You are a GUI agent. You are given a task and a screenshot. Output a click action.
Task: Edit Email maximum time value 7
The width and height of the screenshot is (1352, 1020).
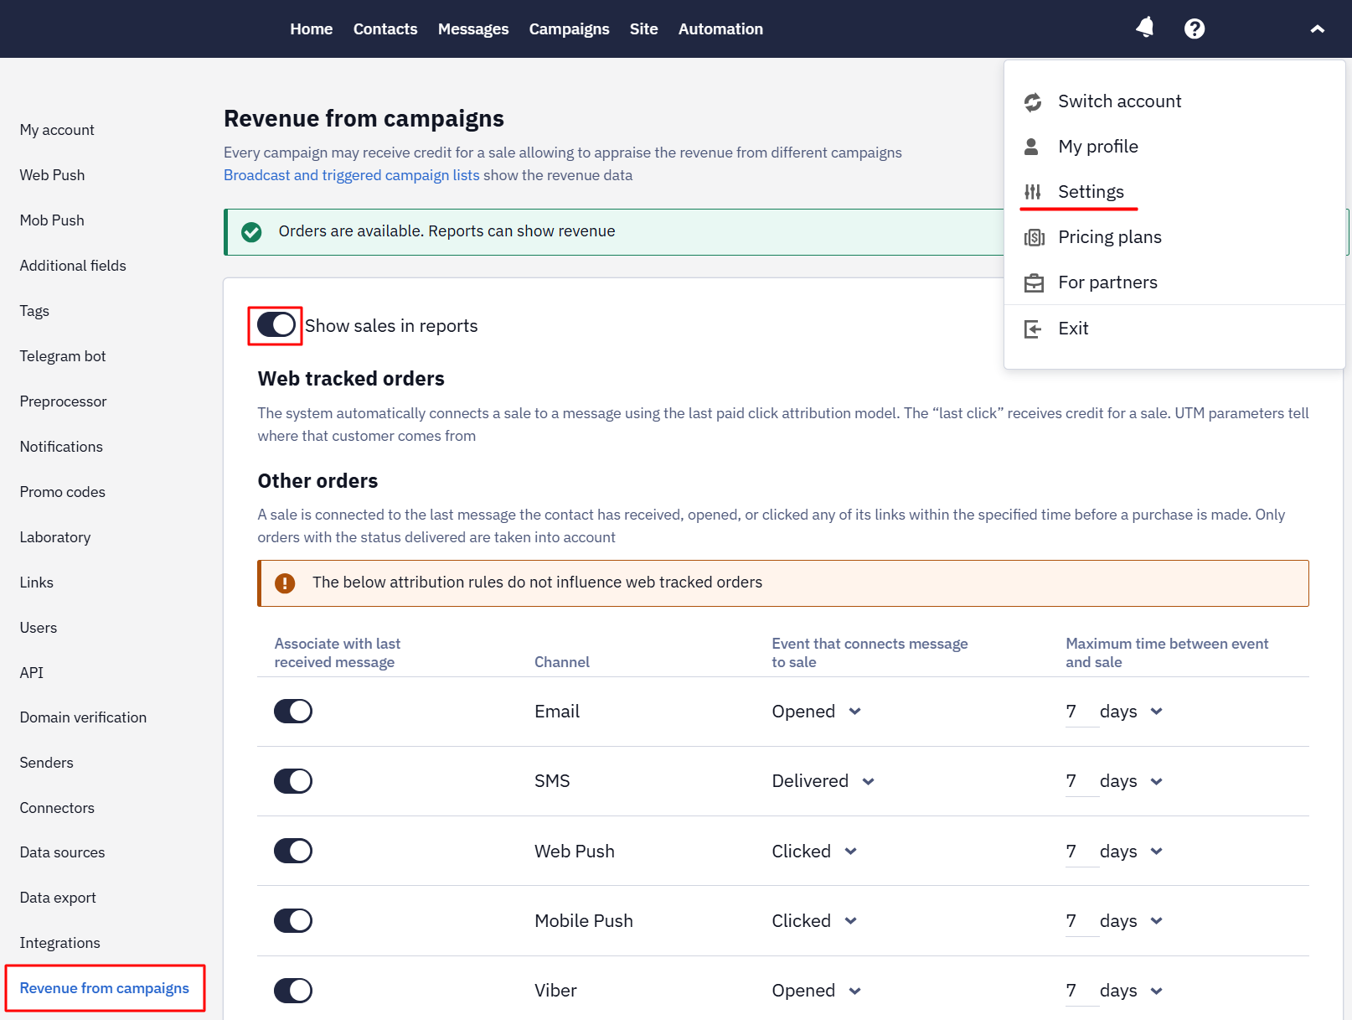click(x=1081, y=712)
